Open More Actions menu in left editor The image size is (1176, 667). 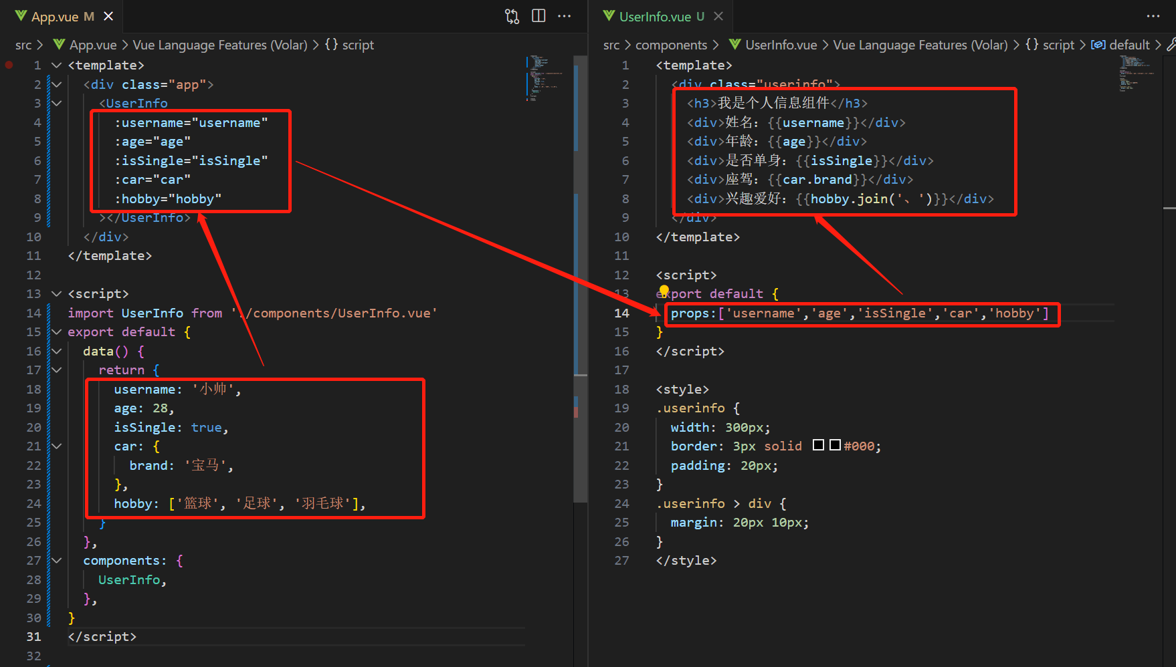[565, 16]
